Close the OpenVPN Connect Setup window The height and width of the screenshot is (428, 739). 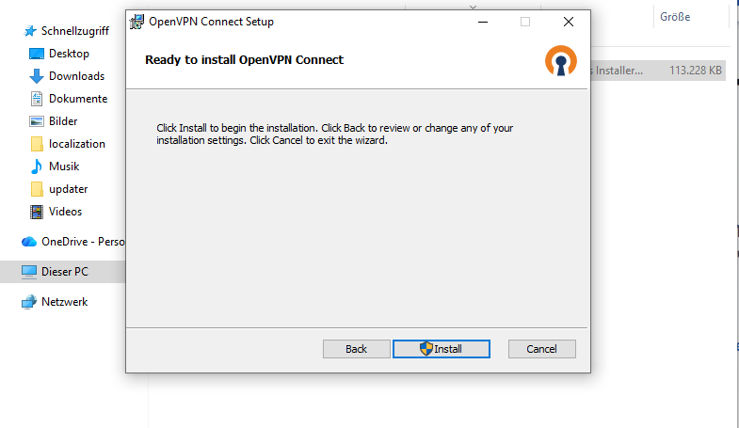[569, 21]
